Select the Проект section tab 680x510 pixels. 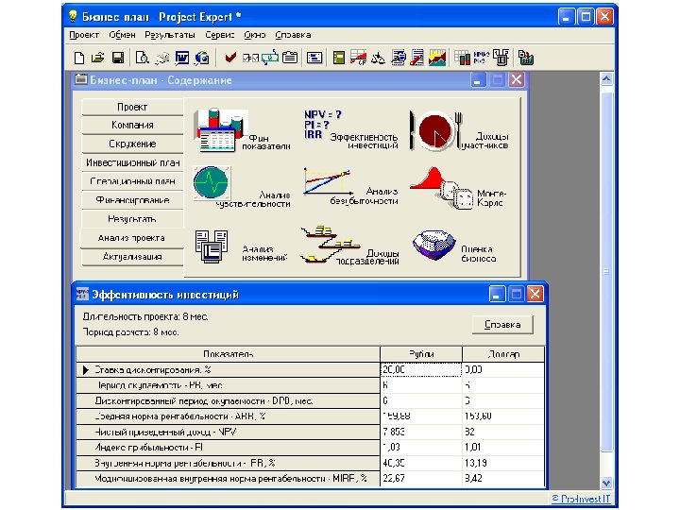click(132, 107)
